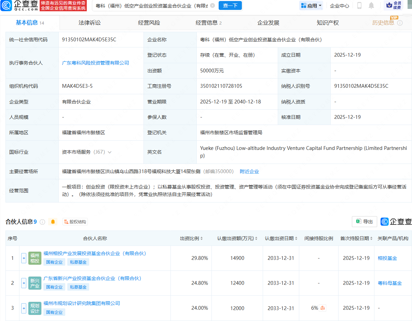
Task: Clear the search box with the X icon
Action: tap(212, 6)
